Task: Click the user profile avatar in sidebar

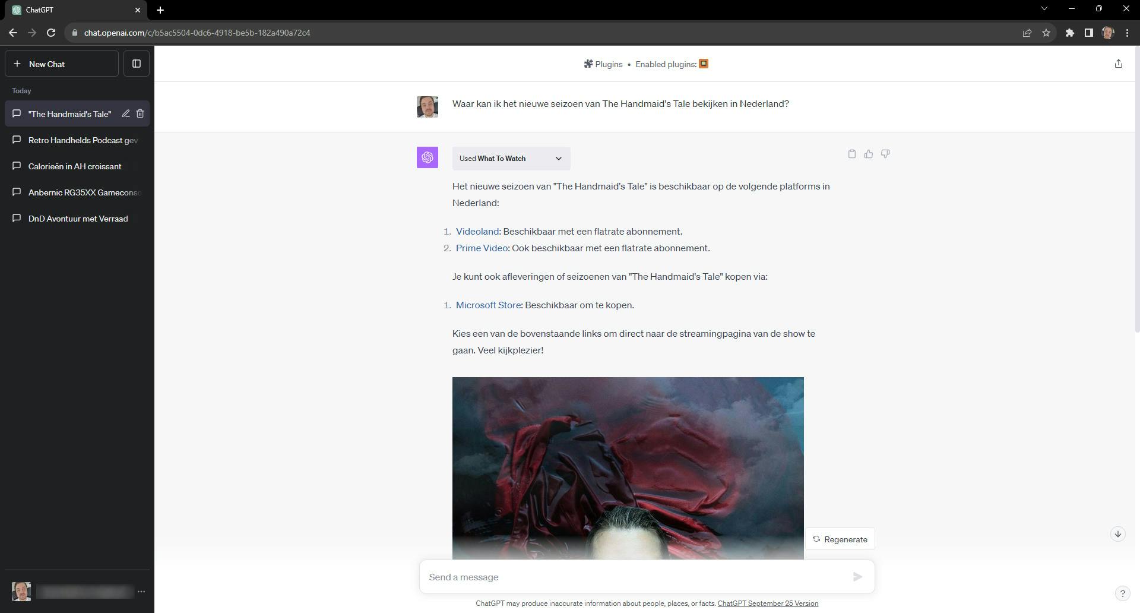Action: click(x=21, y=592)
